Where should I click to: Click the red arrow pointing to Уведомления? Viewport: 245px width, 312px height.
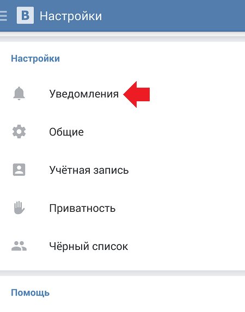coord(136,94)
